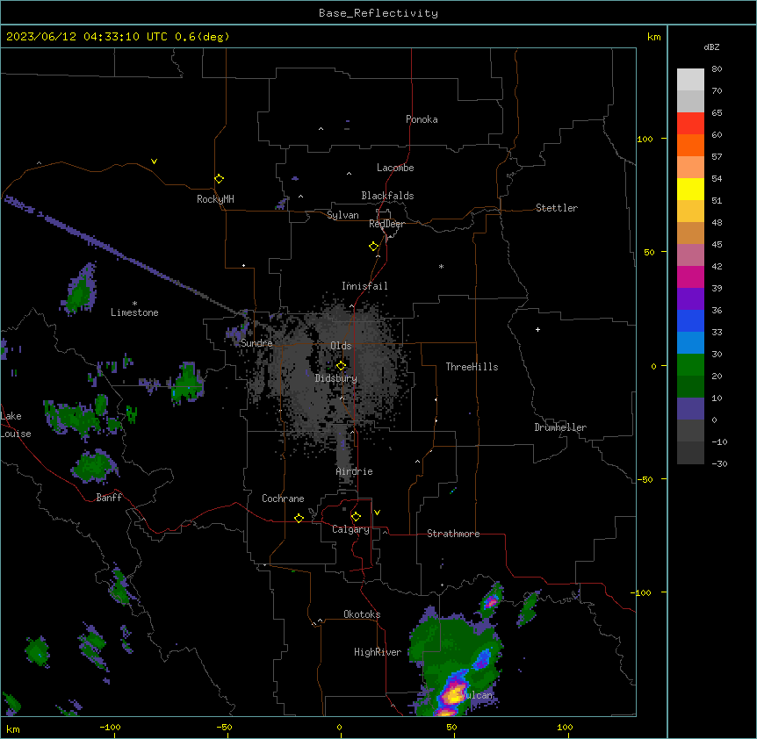This screenshot has height=739, width=757.
Task: Click the yellow-core storm cell near Vulcan
Action: 455,694
